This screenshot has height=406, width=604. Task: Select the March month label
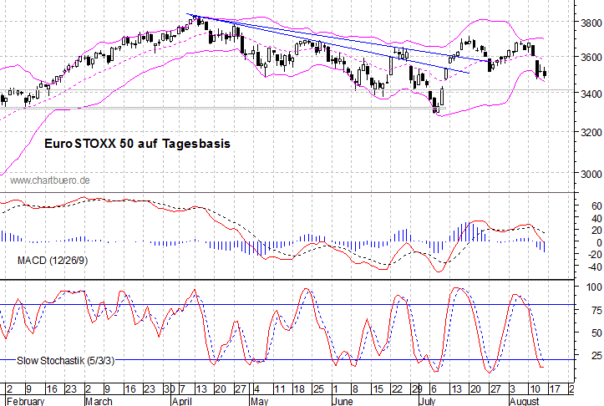click(99, 401)
